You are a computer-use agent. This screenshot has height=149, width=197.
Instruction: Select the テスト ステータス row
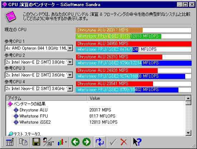pos(27,134)
